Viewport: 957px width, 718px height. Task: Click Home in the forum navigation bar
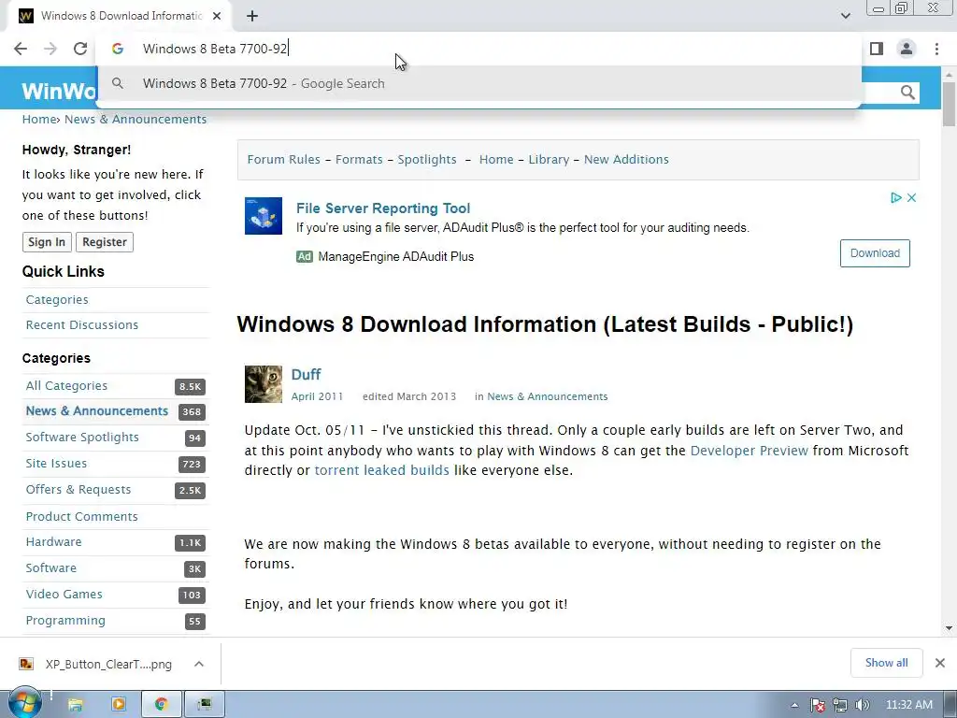(496, 159)
